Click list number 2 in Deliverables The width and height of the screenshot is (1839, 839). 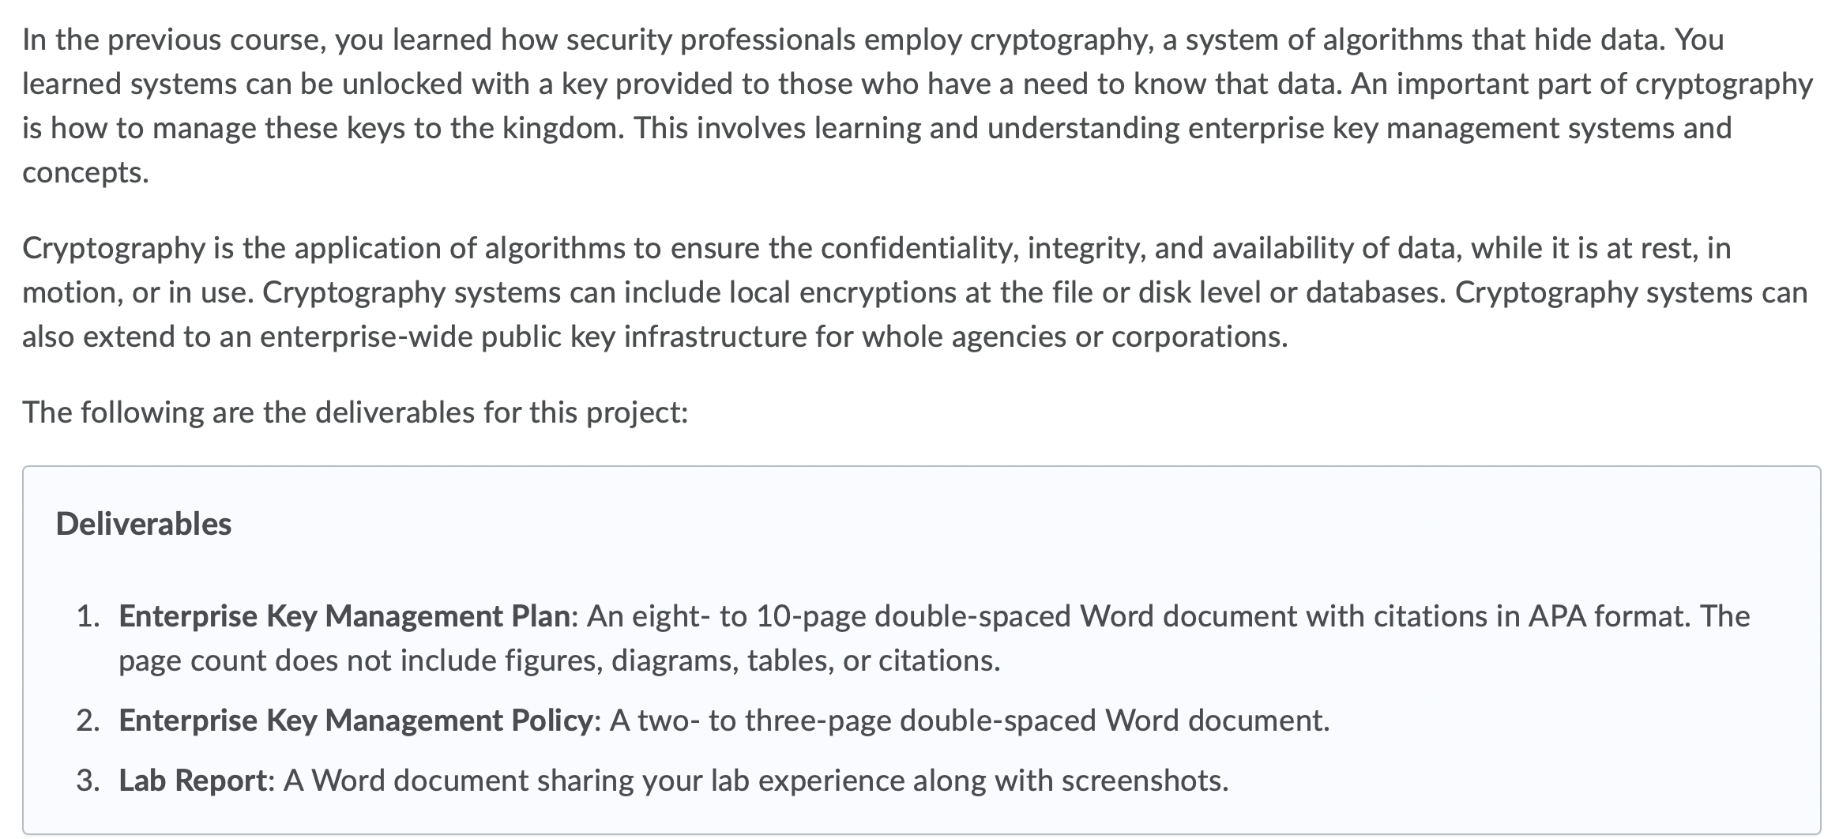pos(88,720)
